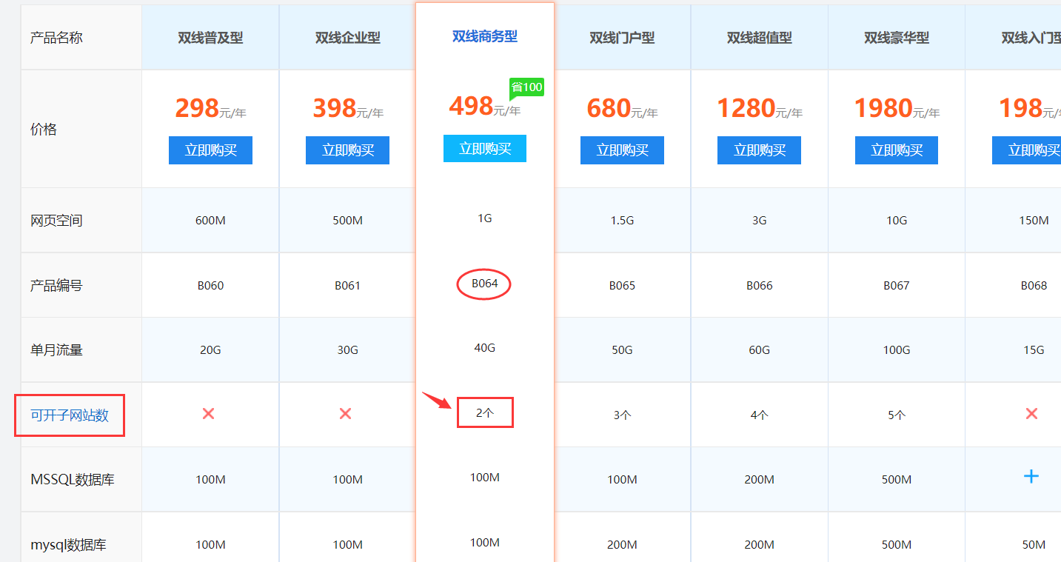Screen dimensions: 1061x562
Task: Buy the 298元 双线普及型 plan
Action: pyautogui.click(x=210, y=150)
